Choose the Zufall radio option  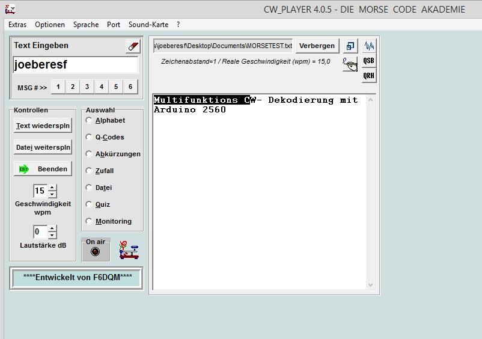pos(90,171)
